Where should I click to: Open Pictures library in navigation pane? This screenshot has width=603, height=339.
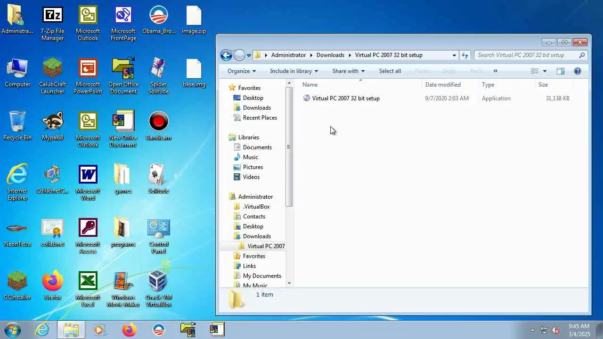(253, 167)
